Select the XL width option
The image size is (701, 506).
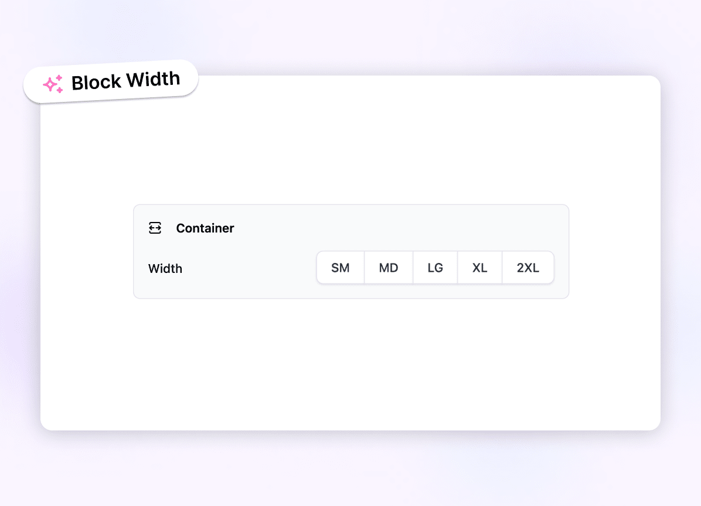click(x=479, y=268)
